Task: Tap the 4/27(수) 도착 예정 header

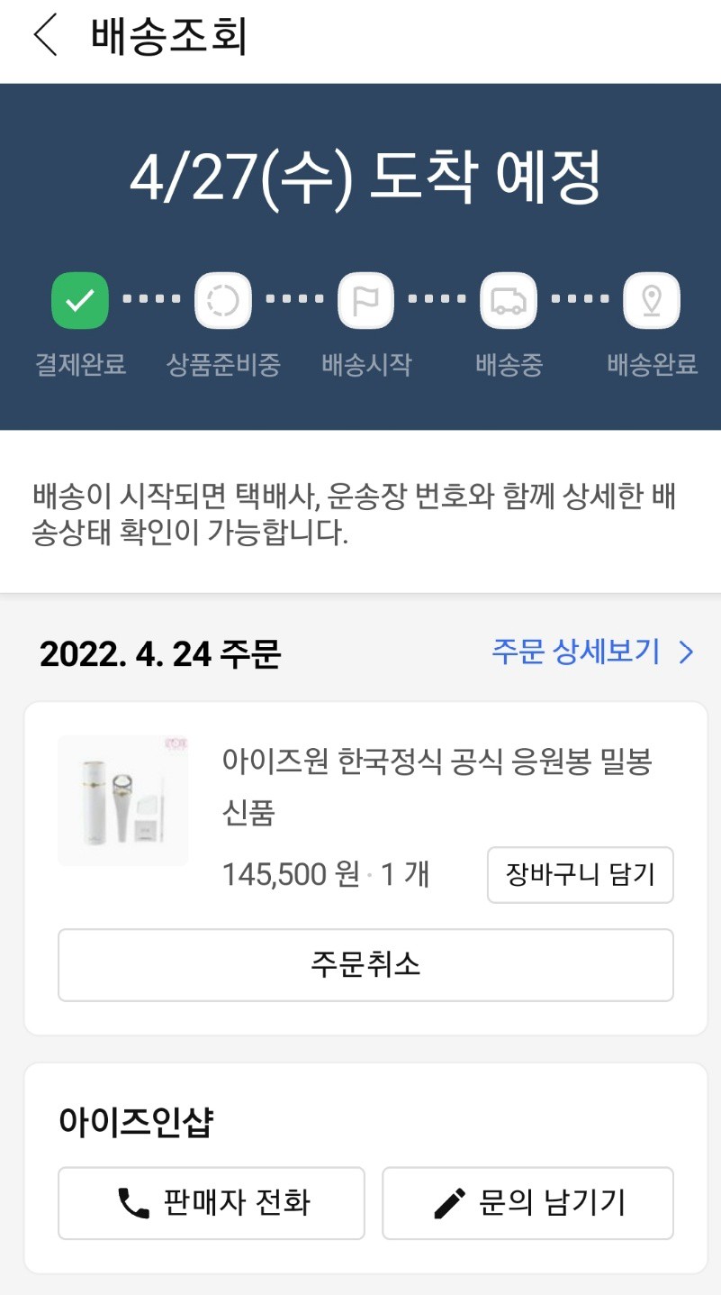Action: click(x=365, y=178)
